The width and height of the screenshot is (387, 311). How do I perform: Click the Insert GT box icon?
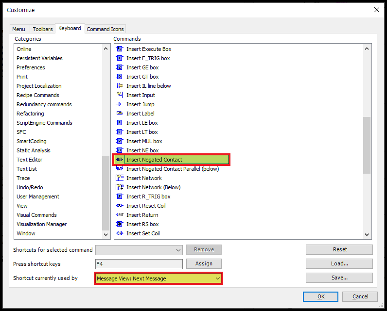(120, 77)
